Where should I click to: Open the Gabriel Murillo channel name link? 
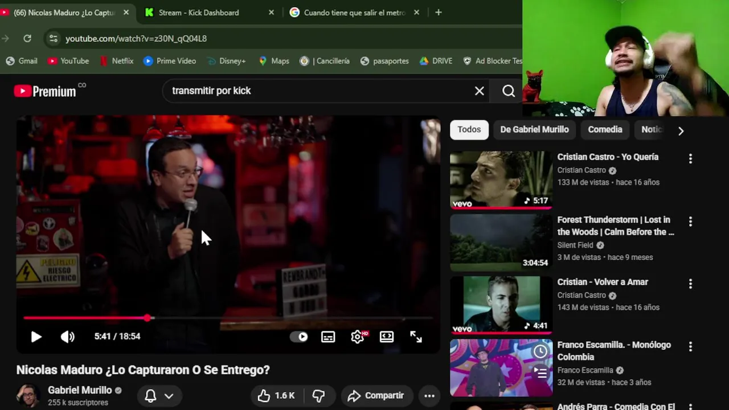point(80,390)
